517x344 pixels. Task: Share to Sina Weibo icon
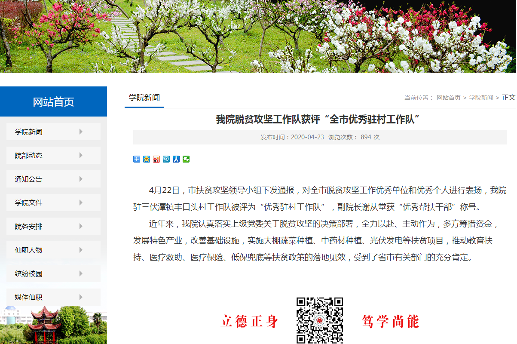156,159
